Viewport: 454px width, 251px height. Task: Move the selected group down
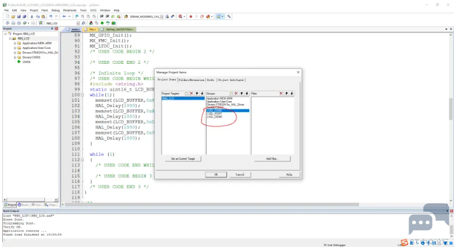coord(247,94)
